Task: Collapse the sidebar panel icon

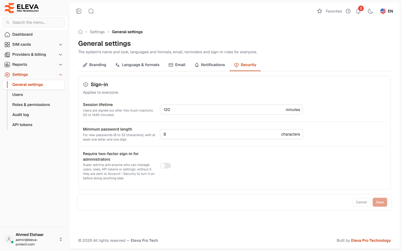Action: [79, 11]
